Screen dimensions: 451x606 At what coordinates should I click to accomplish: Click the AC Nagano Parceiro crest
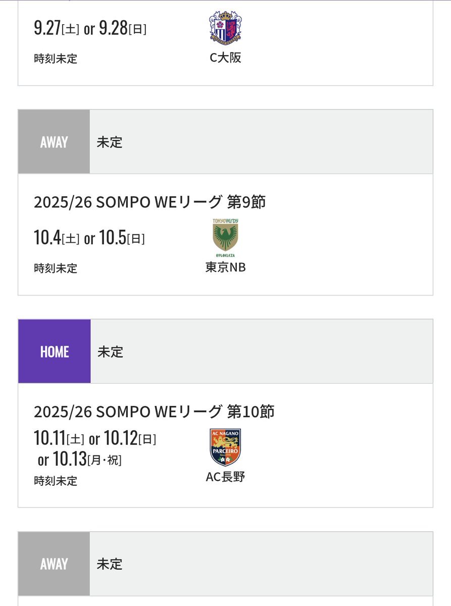[x=225, y=447]
